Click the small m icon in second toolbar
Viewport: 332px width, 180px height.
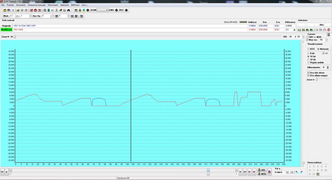72,16
